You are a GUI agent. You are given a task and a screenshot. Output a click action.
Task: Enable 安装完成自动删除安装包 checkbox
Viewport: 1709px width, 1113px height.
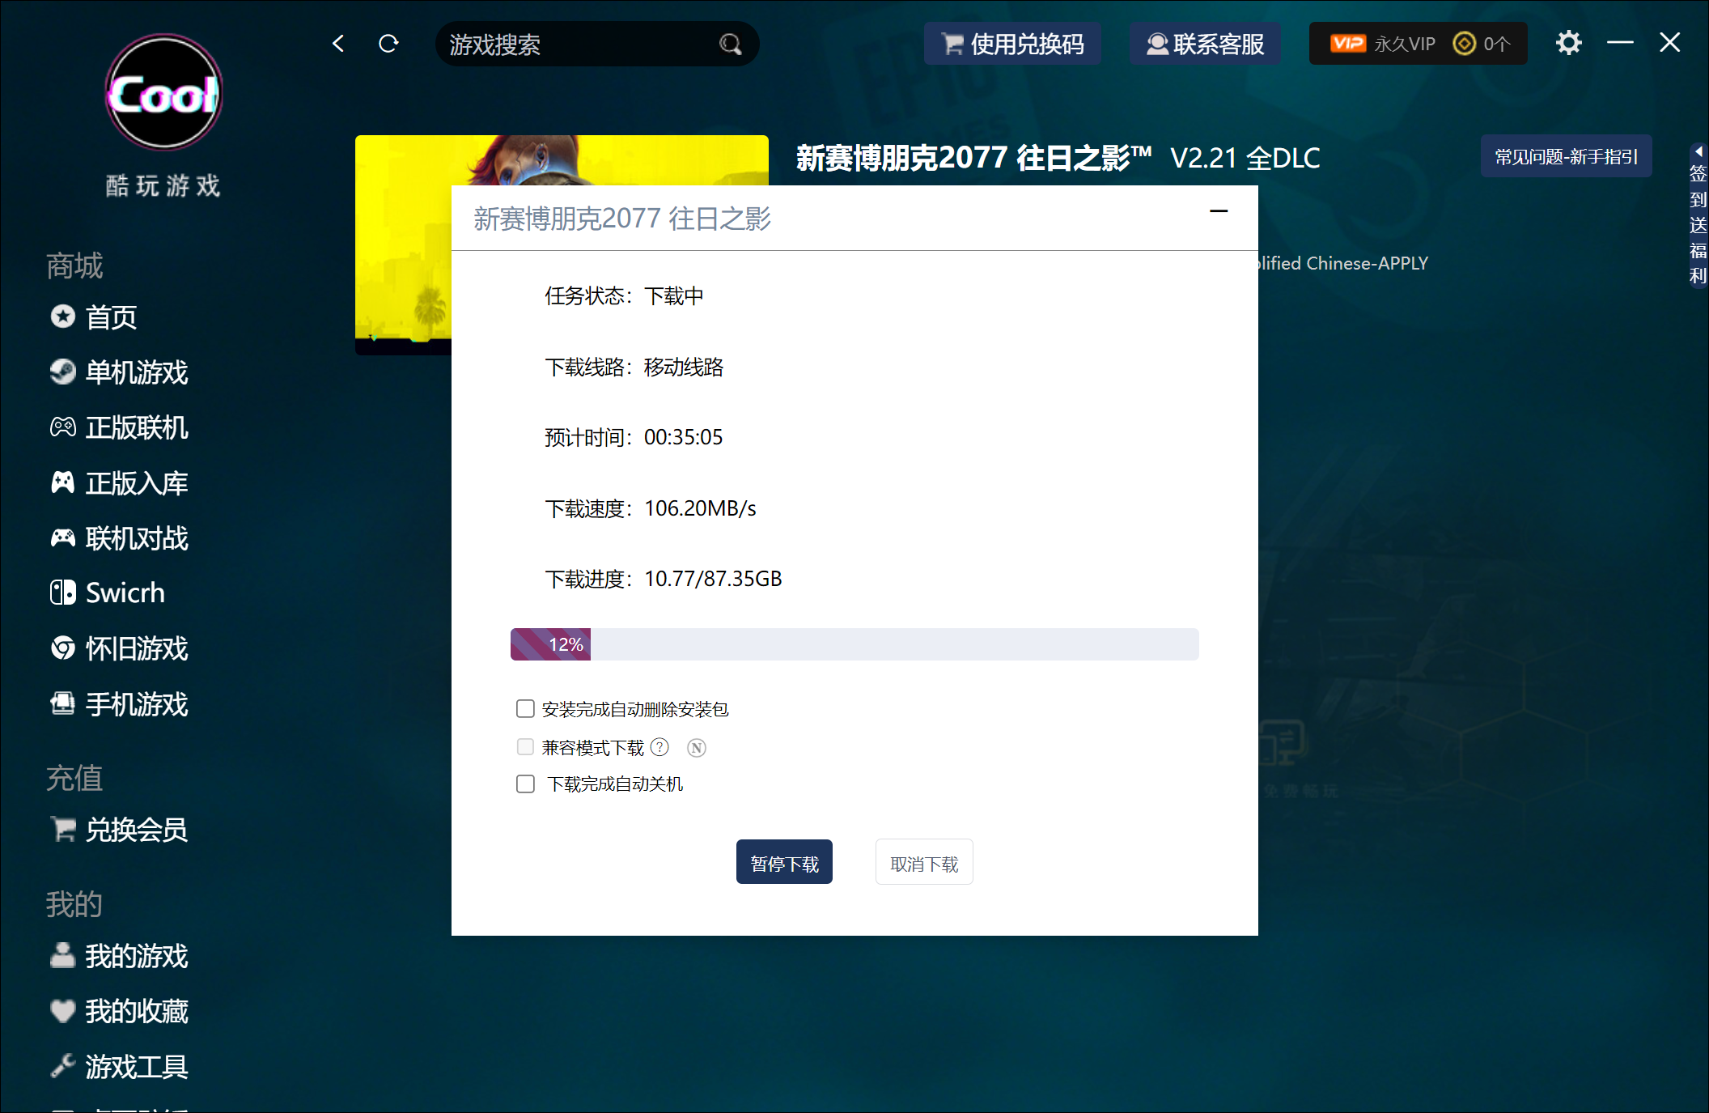(525, 708)
